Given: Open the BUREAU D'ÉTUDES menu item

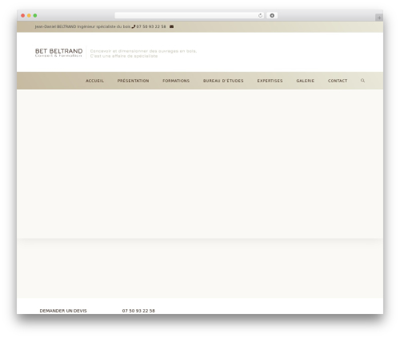Looking at the screenshot, I should coord(223,81).
